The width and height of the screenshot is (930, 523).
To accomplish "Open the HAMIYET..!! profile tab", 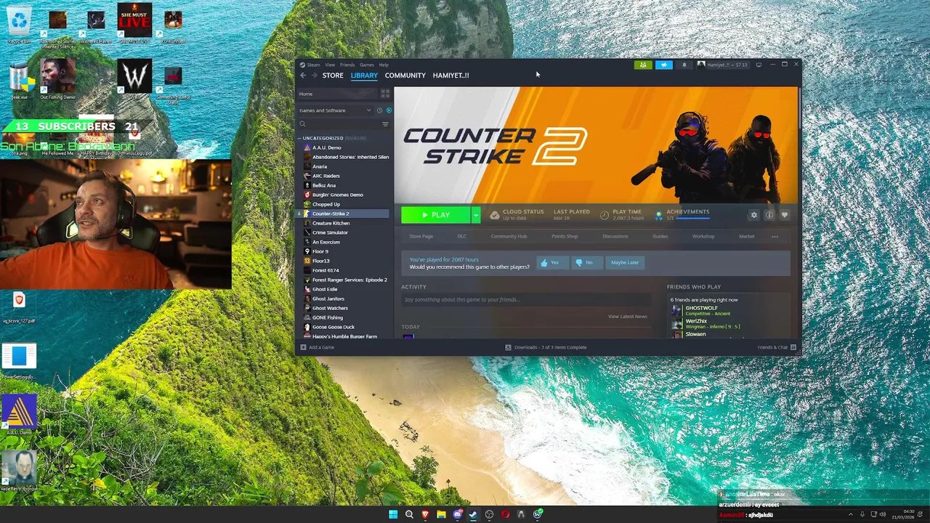I will coord(450,76).
